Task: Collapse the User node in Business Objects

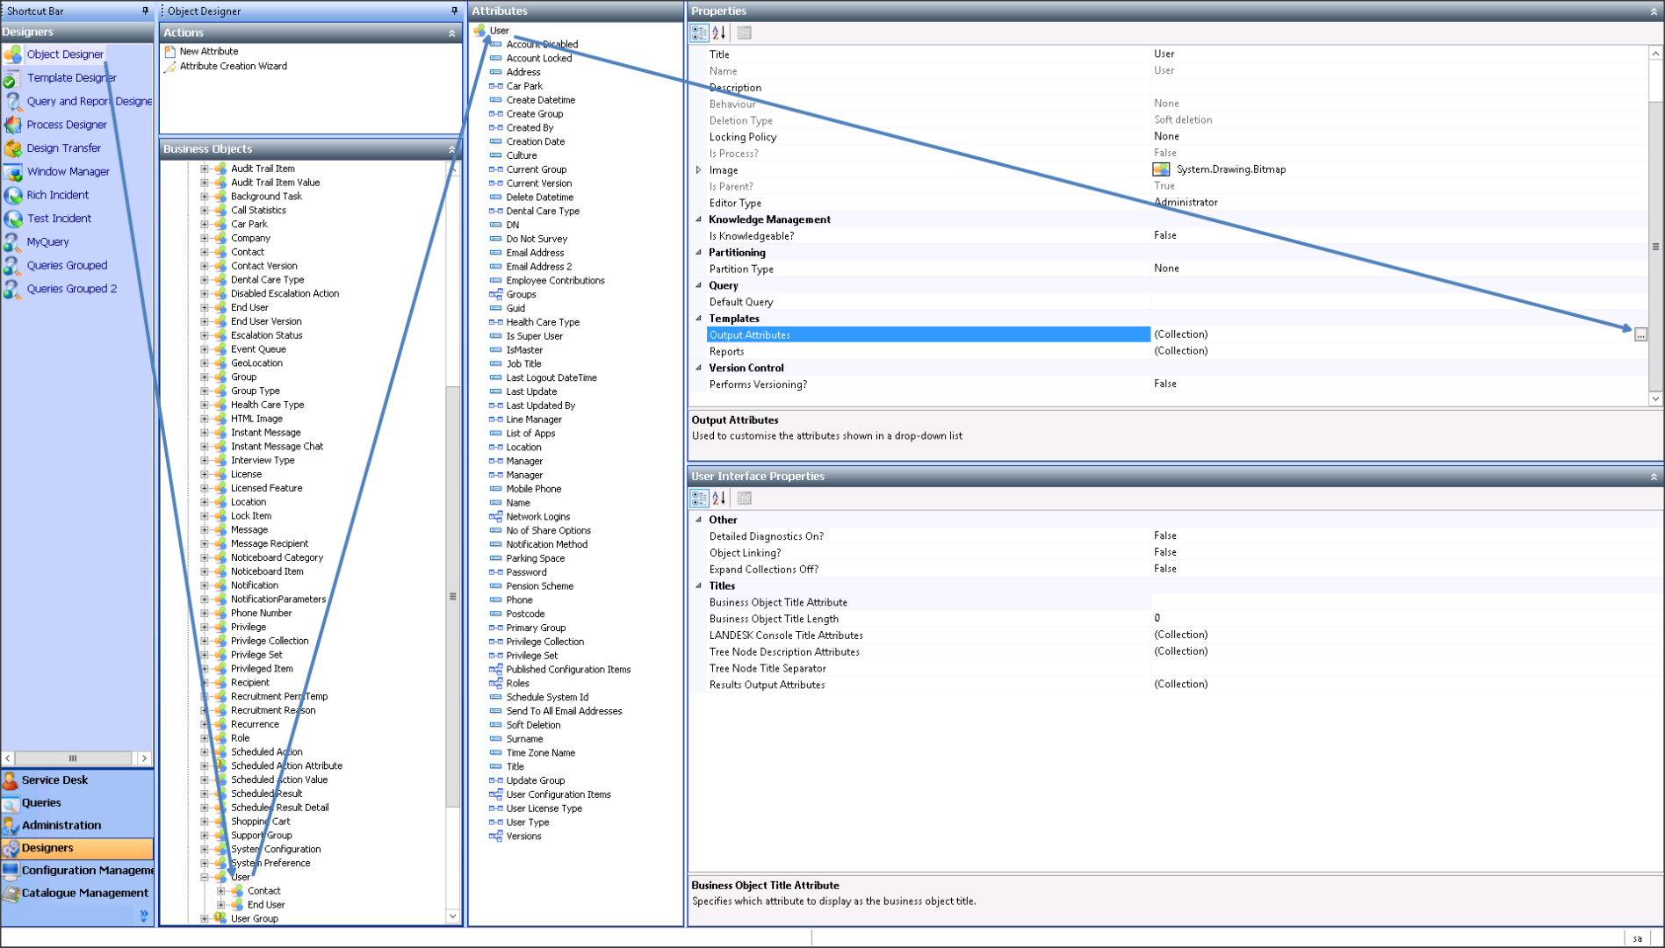Action: pos(205,876)
